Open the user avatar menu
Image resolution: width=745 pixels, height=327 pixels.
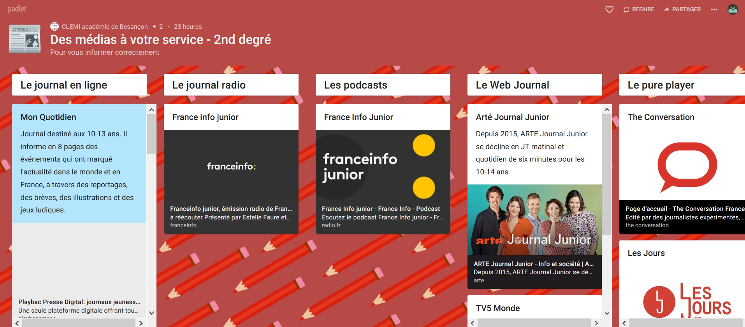pos(733,9)
